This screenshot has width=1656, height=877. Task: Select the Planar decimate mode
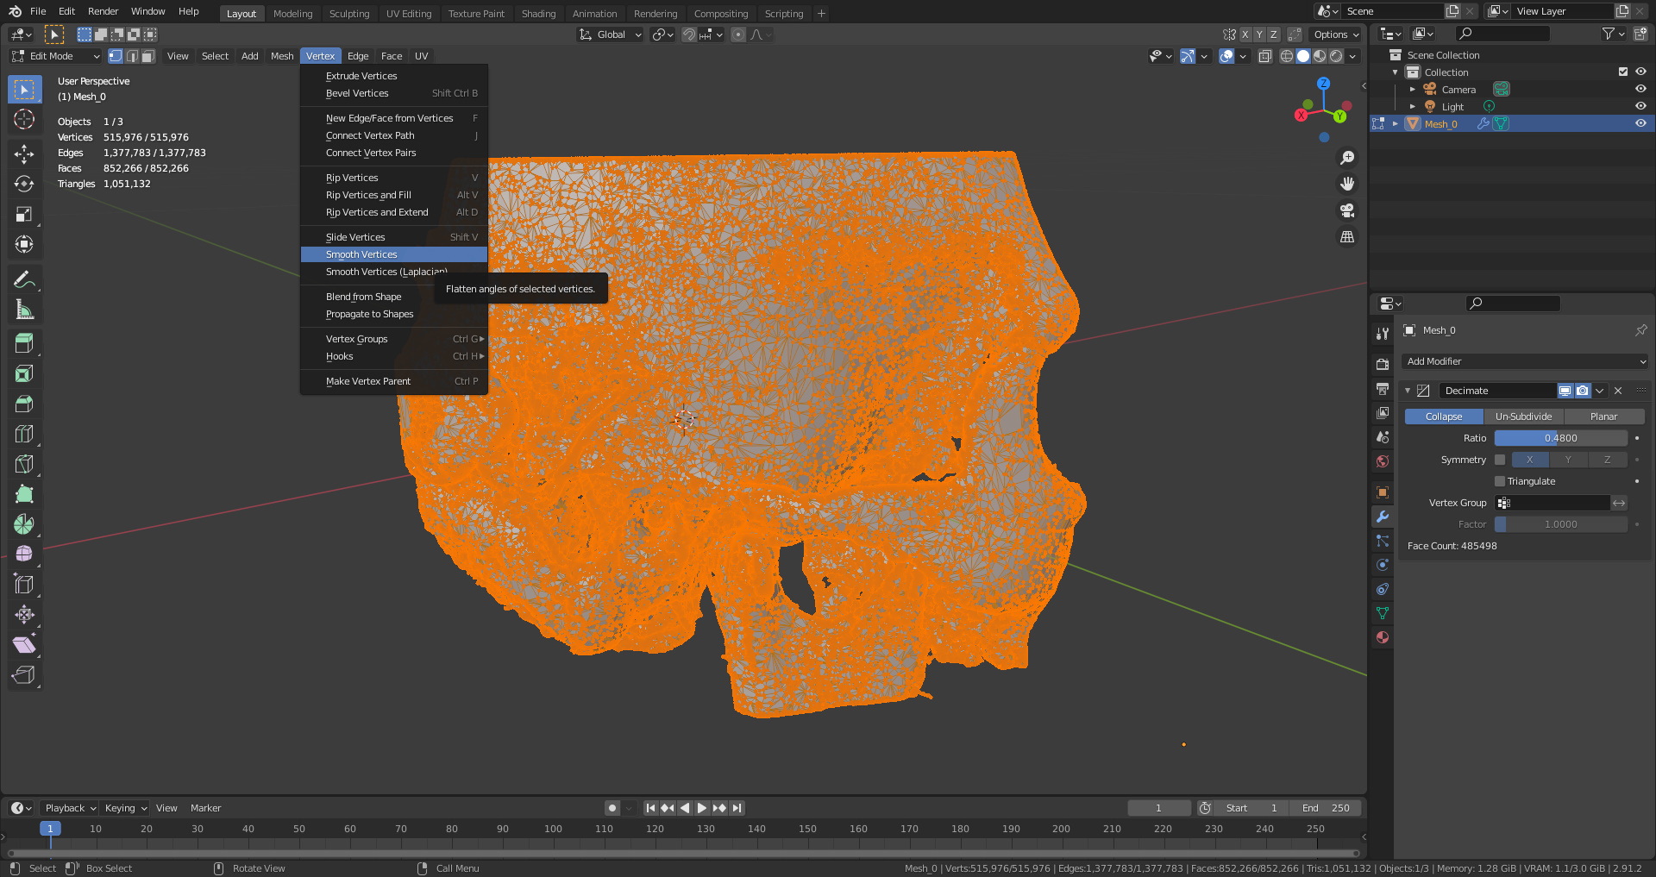(x=1603, y=417)
